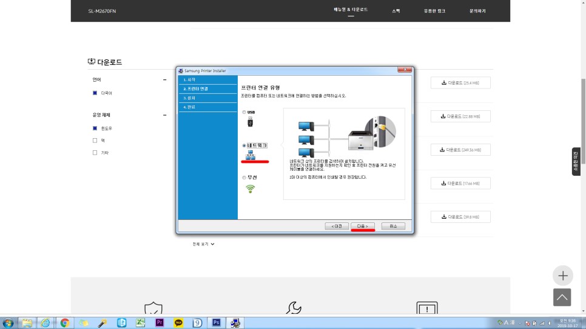The width and height of the screenshot is (586, 329).
Task: Select the 네트워크 connection radio button
Action: tap(244, 145)
